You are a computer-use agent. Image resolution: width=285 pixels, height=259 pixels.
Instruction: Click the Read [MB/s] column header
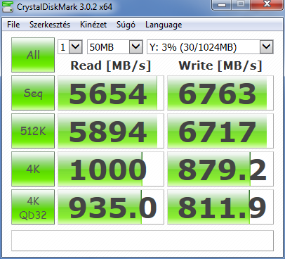click(111, 65)
